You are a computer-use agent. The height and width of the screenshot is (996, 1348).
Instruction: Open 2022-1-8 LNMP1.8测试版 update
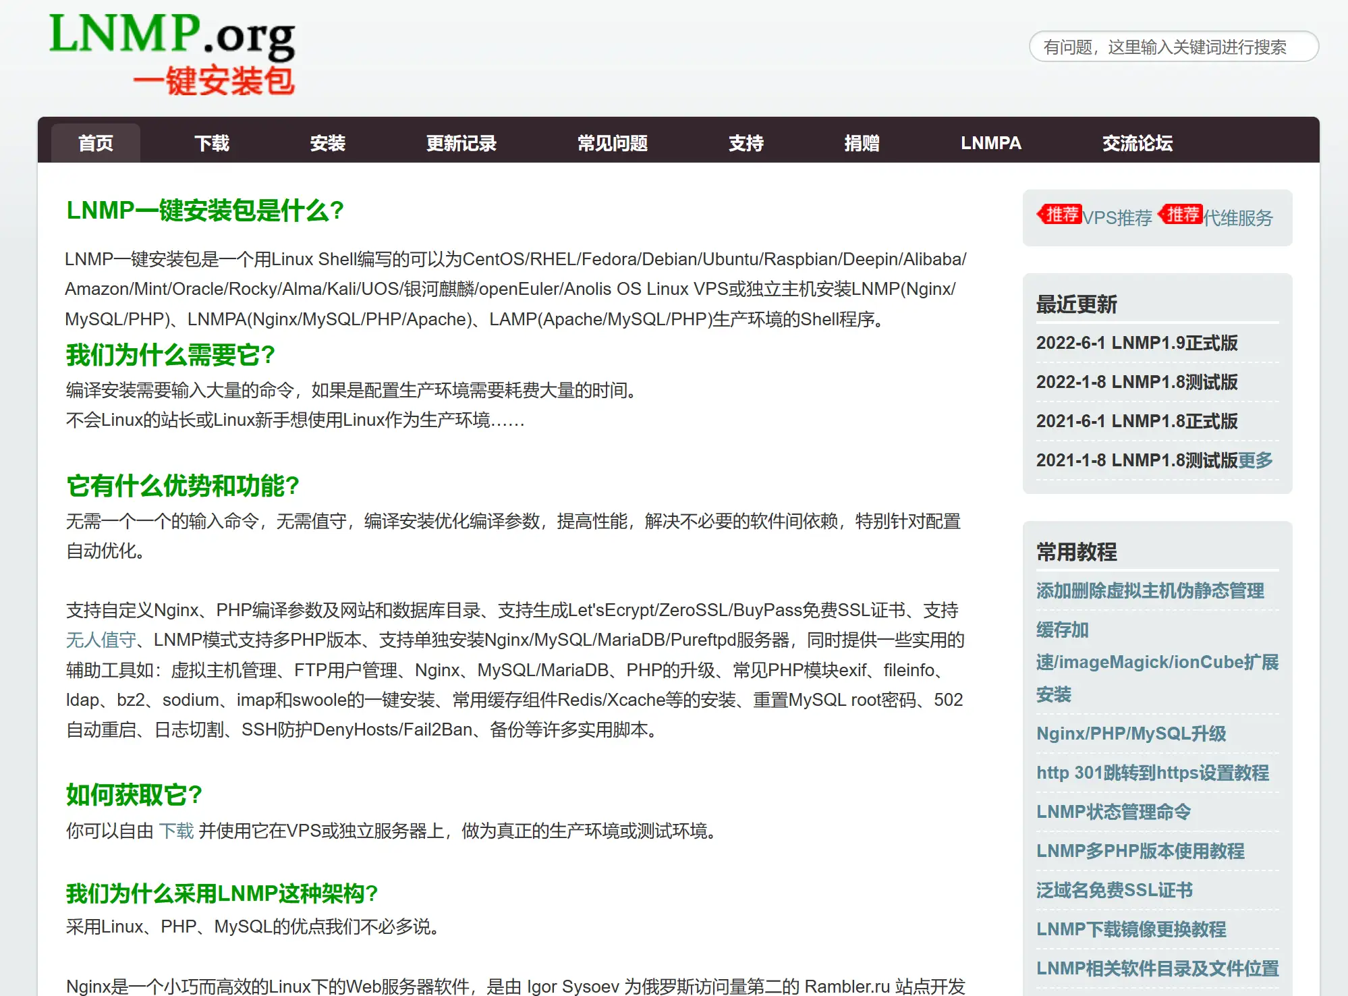coord(1138,382)
